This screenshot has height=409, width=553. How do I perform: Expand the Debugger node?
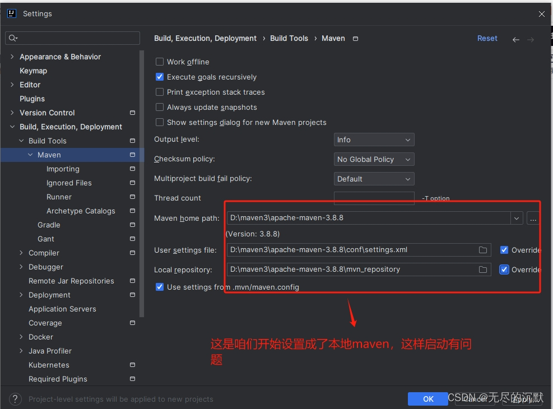pyautogui.click(x=21, y=267)
